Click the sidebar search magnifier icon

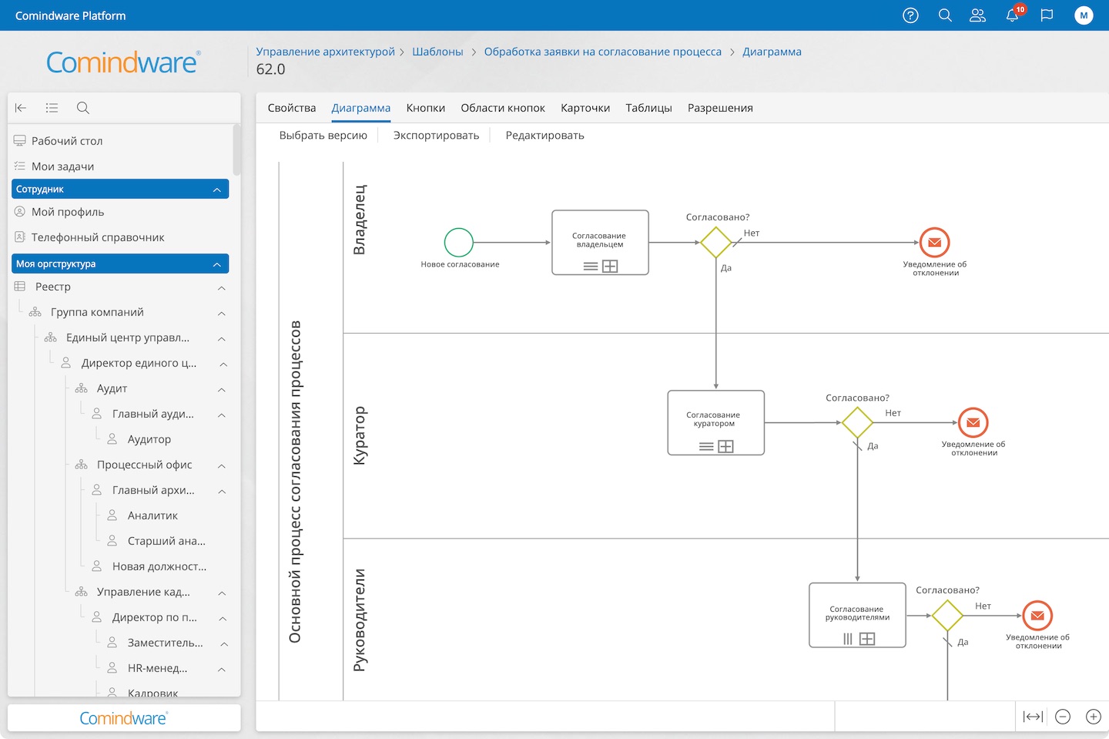(x=83, y=108)
